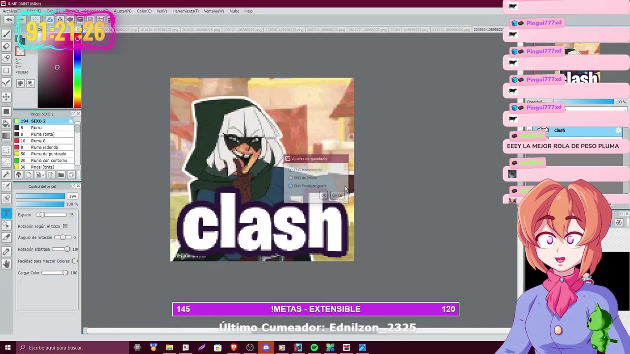Close the Pincel brush panel

coord(78,114)
